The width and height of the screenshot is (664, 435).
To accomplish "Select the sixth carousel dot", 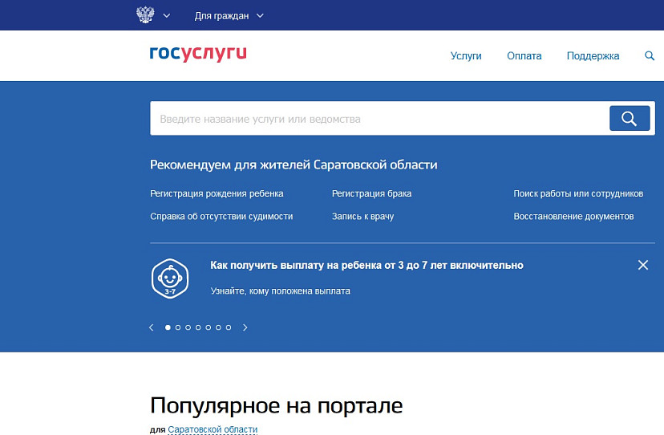I will coord(218,327).
